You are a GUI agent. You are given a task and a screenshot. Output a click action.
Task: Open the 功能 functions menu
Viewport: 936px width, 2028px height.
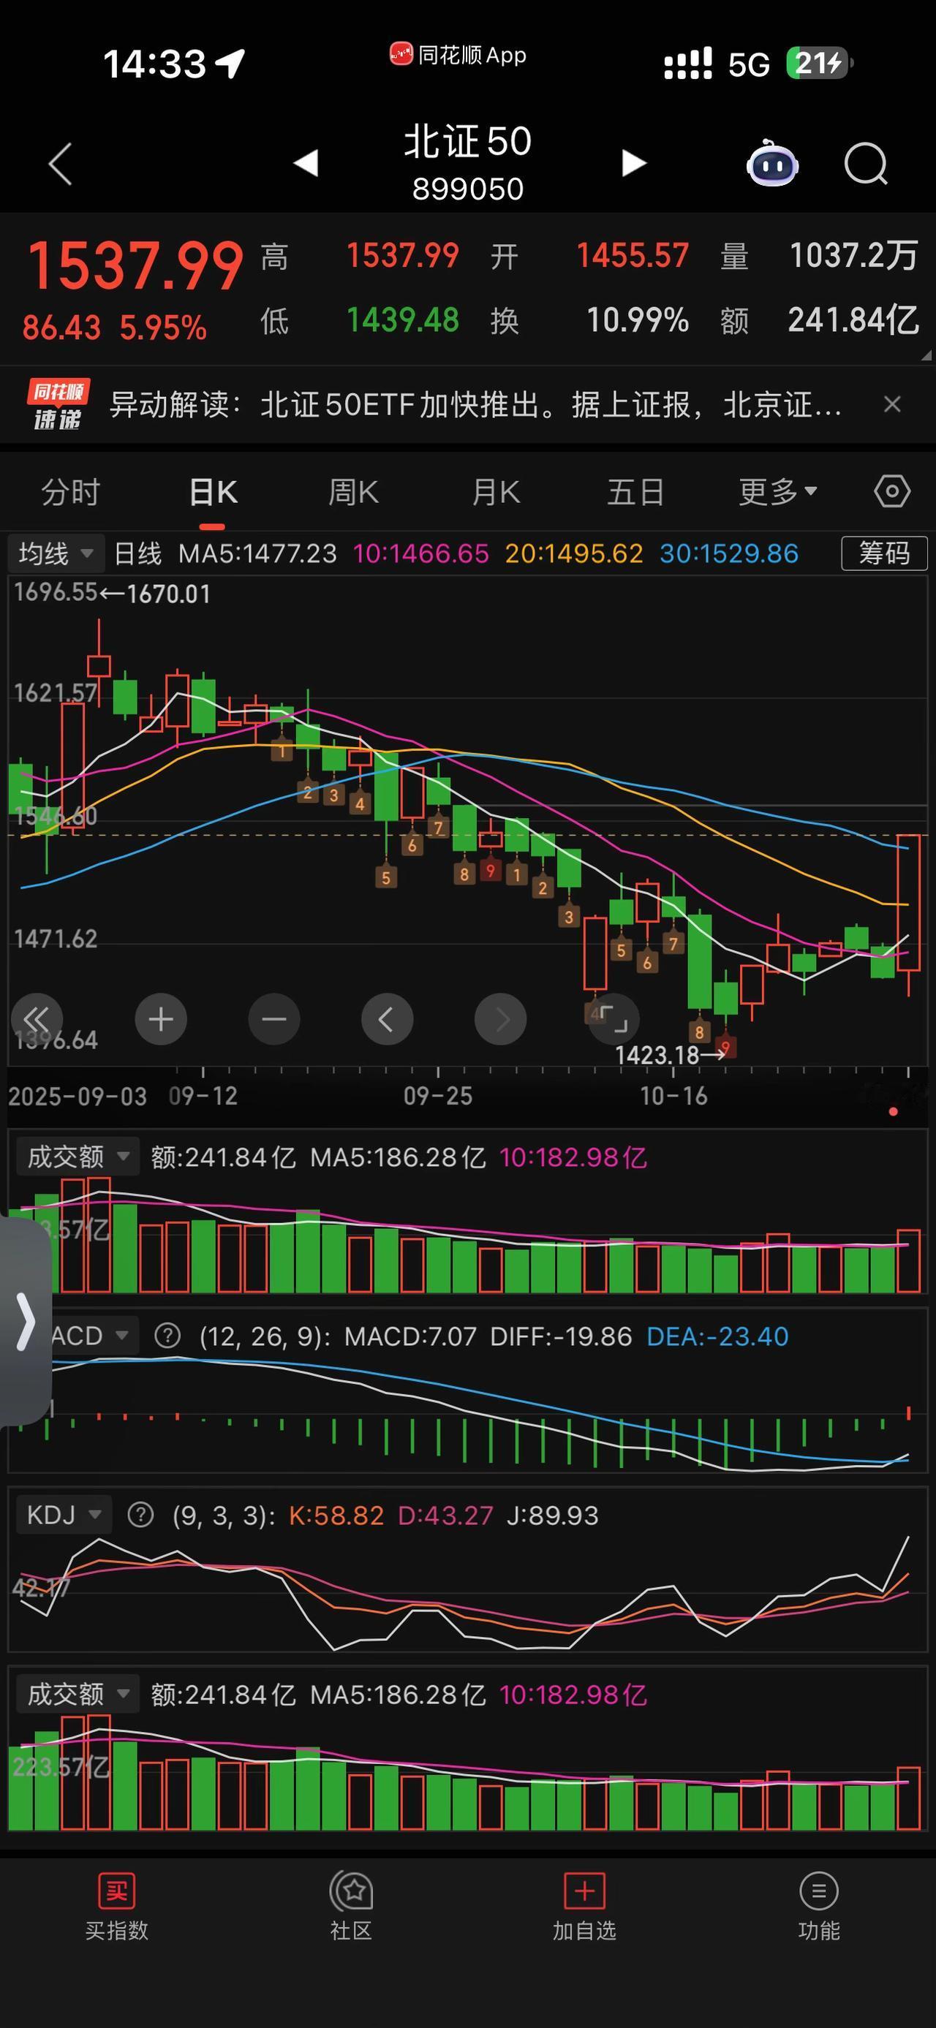tap(819, 1906)
